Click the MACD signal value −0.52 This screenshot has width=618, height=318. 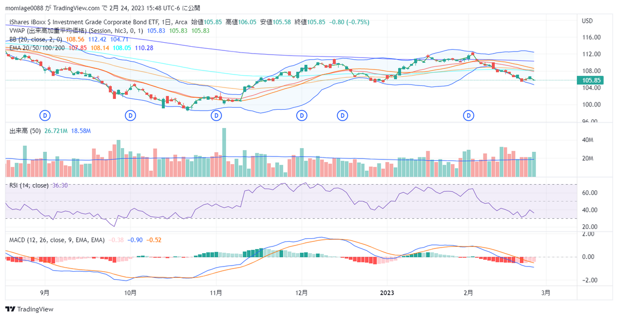(154, 240)
